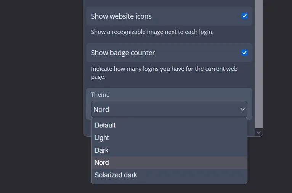Image resolution: width=292 pixels, height=193 pixels.
Task: Select the Default theme option
Action: tap(105, 125)
